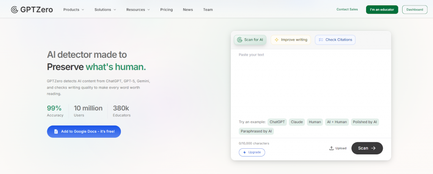
Task: Open the Resources dropdown menu
Action: pos(138,10)
